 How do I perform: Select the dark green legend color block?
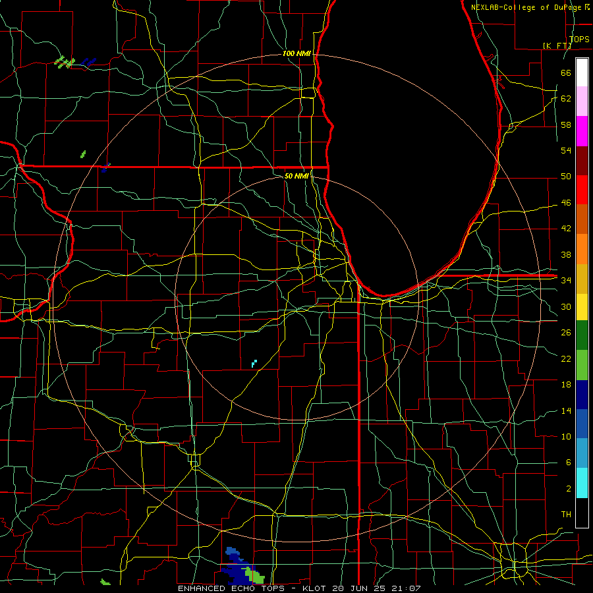[x=582, y=335]
